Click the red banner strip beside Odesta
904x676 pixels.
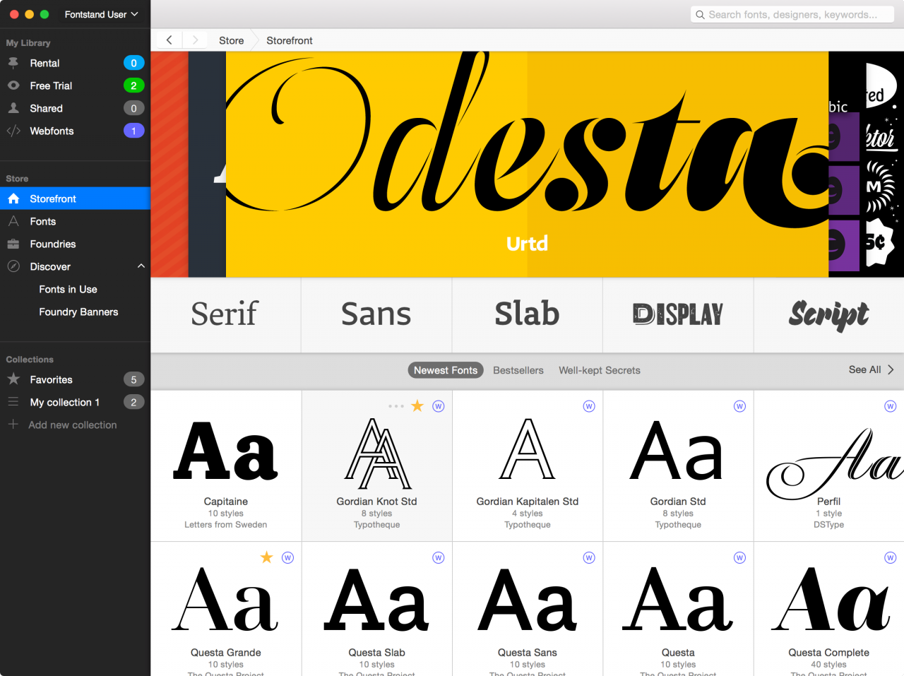pyautogui.click(x=169, y=165)
